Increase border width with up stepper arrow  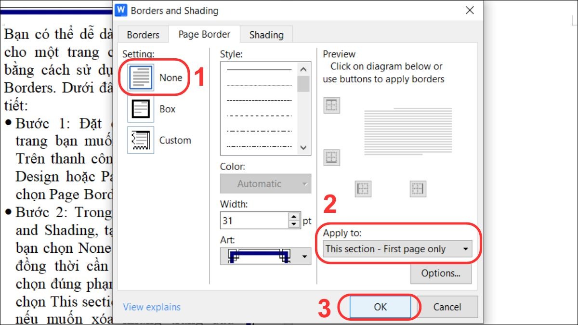tap(294, 218)
